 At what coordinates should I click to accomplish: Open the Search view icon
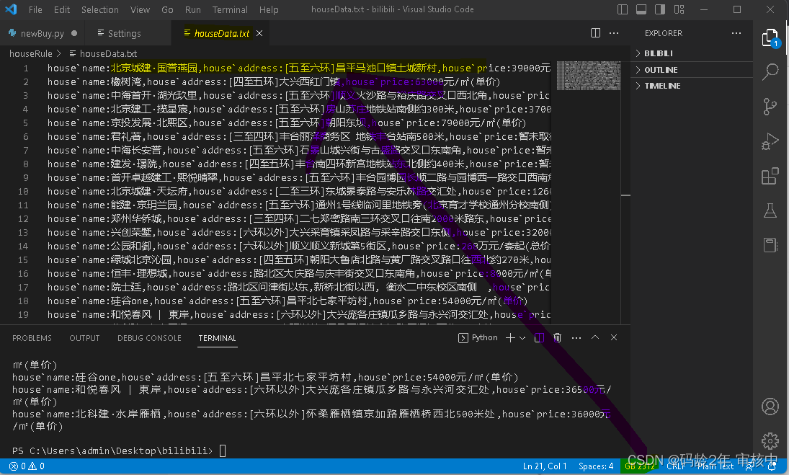tap(770, 72)
